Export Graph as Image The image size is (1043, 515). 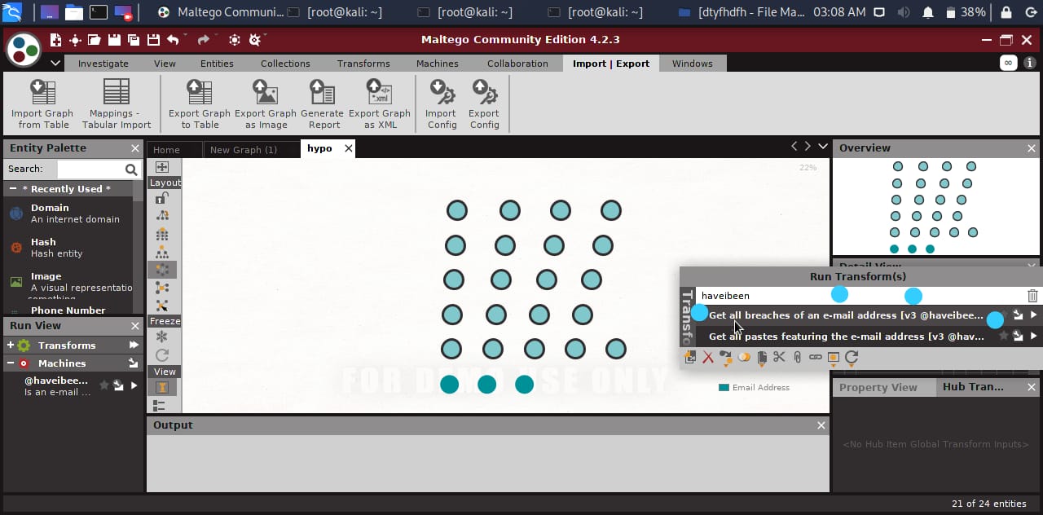tap(266, 104)
